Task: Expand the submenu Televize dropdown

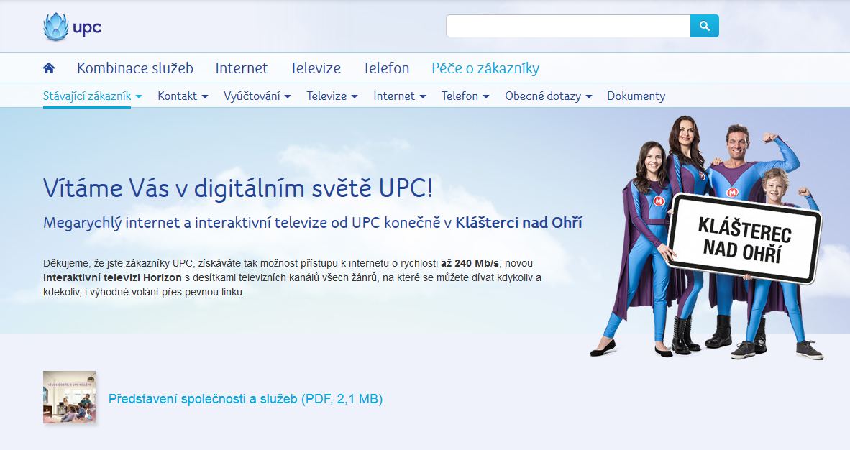Action: pyautogui.click(x=332, y=96)
